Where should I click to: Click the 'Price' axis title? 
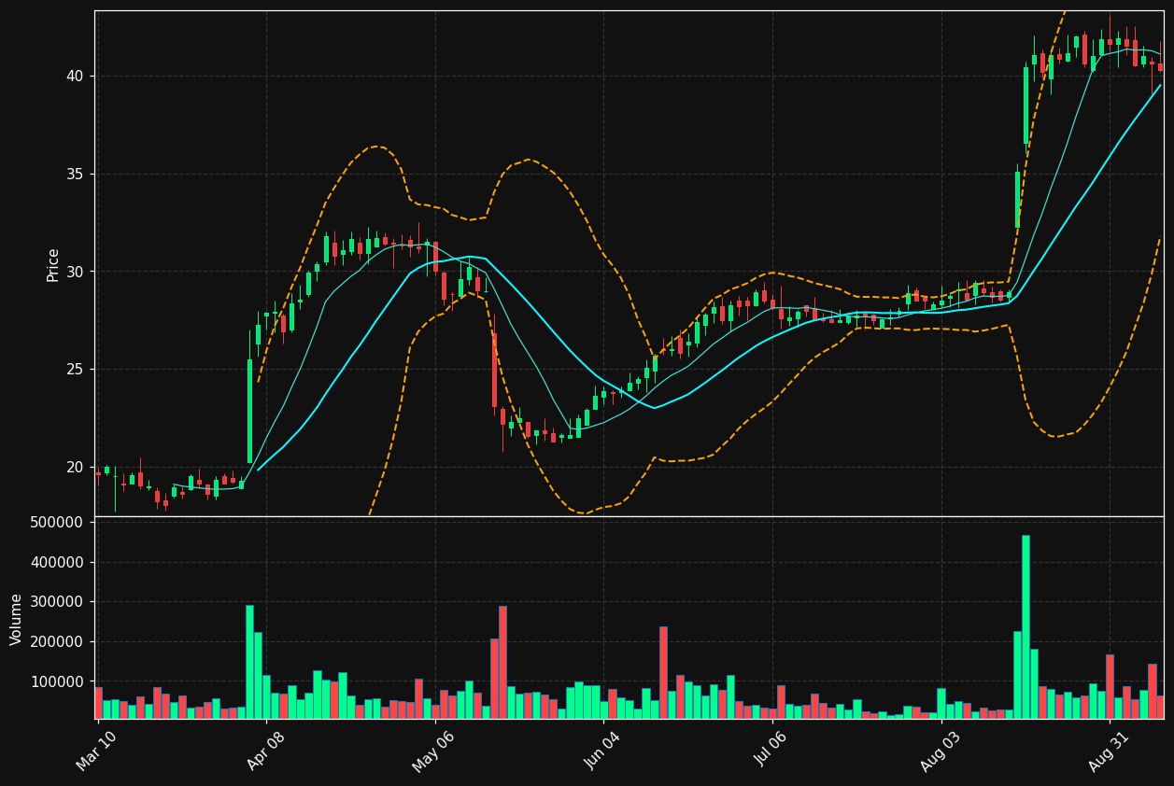pos(53,264)
